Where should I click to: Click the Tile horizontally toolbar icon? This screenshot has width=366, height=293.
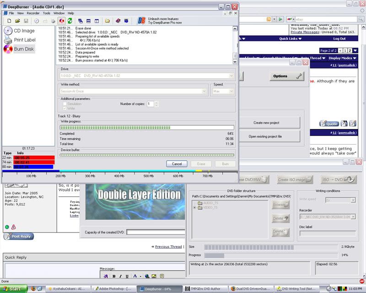(x=88, y=21)
